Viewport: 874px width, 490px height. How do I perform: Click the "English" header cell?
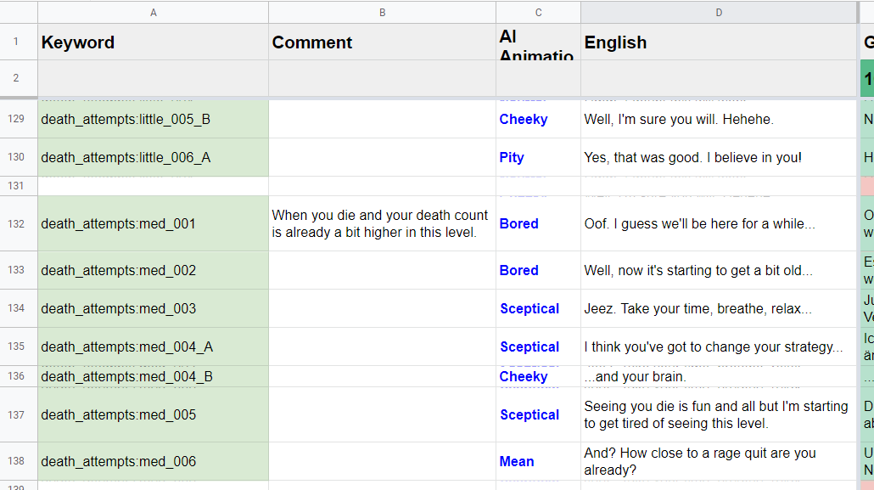coord(719,42)
